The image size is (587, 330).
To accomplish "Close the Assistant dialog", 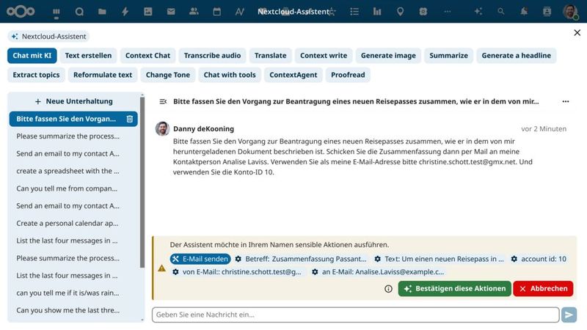I will click(x=577, y=32).
